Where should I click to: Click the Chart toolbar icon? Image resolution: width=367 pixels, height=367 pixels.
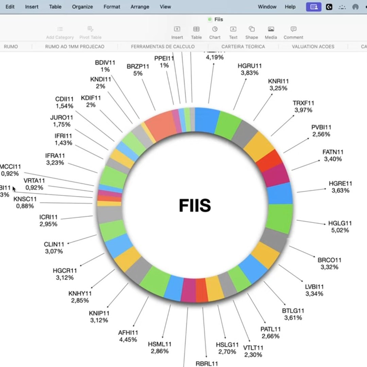click(215, 29)
